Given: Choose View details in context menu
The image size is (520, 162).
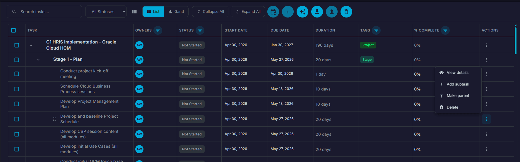Looking at the screenshot, I should pyautogui.click(x=458, y=73).
